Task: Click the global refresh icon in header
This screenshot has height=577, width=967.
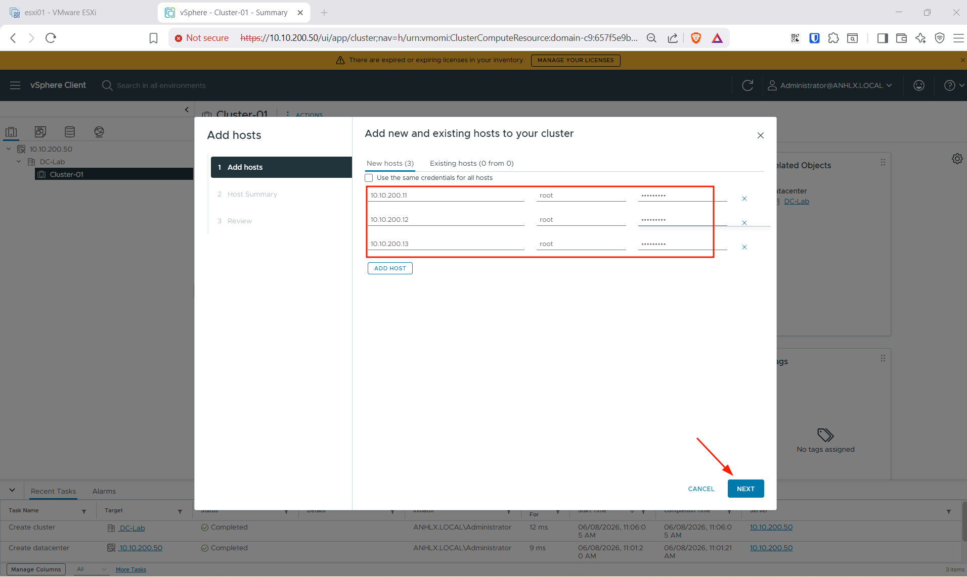Action: click(748, 85)
